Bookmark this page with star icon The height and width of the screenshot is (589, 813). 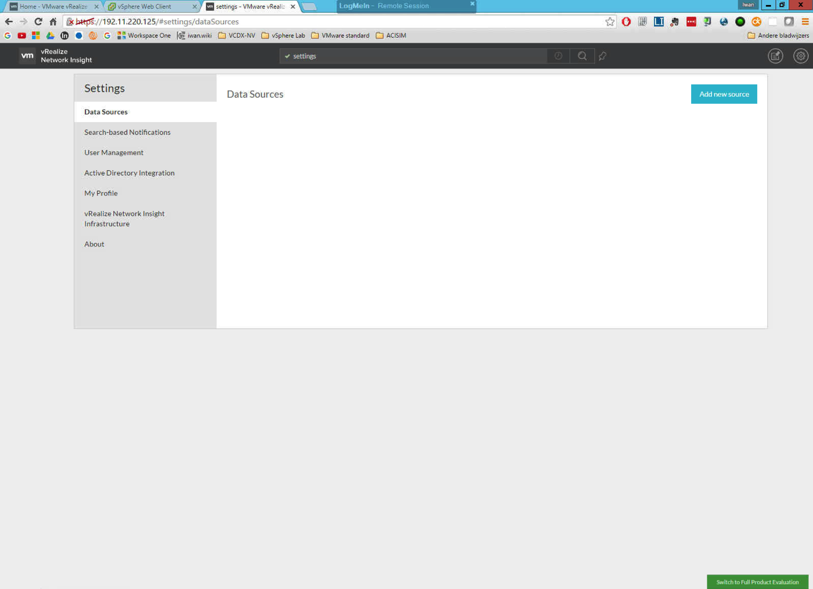pyautogui.click(x=609, y=22)
